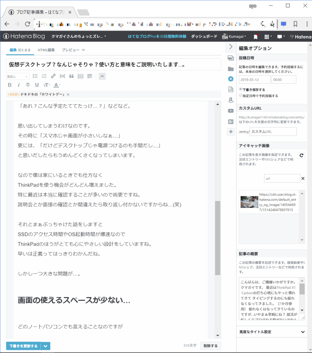The width and height of the screenshot is (312, 353).
Task: Toggle italic formatting
Action: (19, 85)
